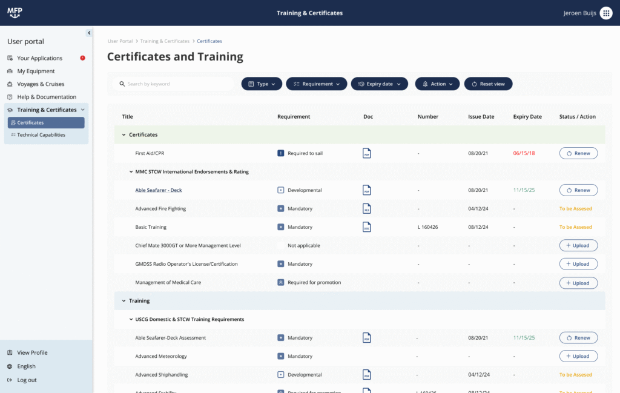Open the Able Seafarer - Deck PDF icon

tap(367, 190)
